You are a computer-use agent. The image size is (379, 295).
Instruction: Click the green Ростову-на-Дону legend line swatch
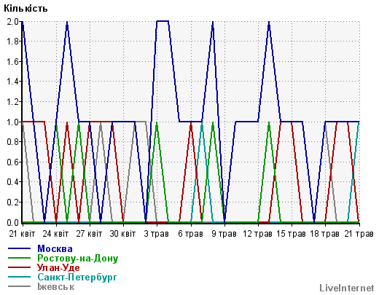coord(19,258)
